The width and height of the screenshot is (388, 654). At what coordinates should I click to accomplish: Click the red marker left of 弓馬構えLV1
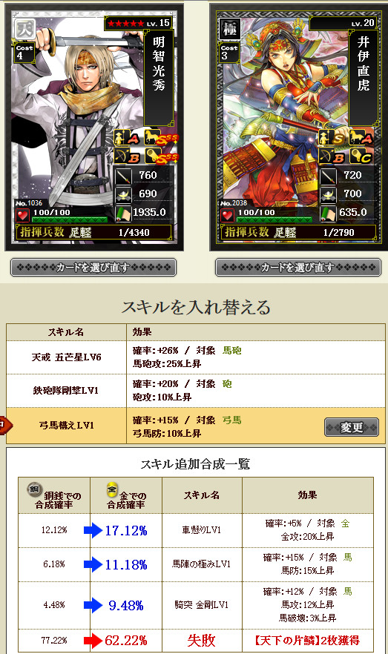[x=5, y=425]
